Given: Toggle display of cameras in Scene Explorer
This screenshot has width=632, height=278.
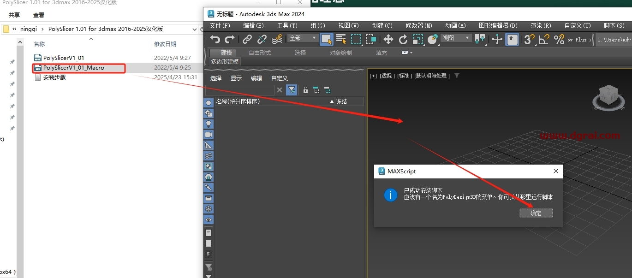Looking at the screenshot, I should point(209,134).
